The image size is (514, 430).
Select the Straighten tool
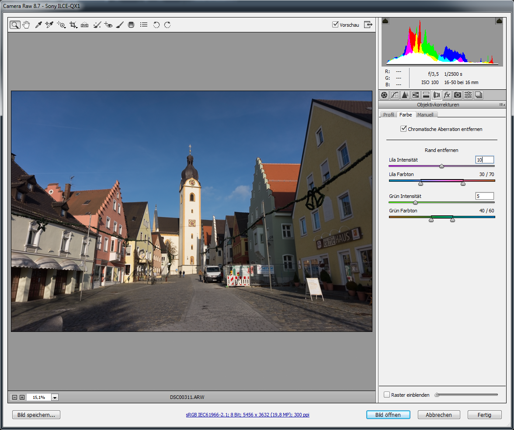tap(84, 25)
